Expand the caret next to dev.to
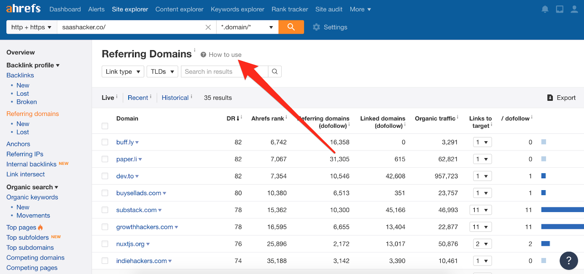584x274 pixels. (x=137, y=176)
